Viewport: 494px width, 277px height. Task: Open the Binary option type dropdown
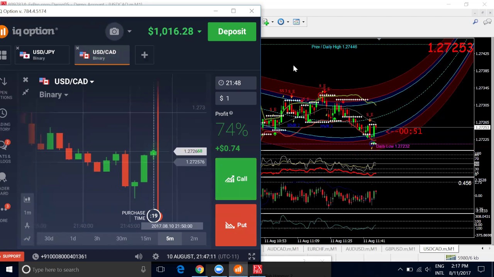point(53,95)
